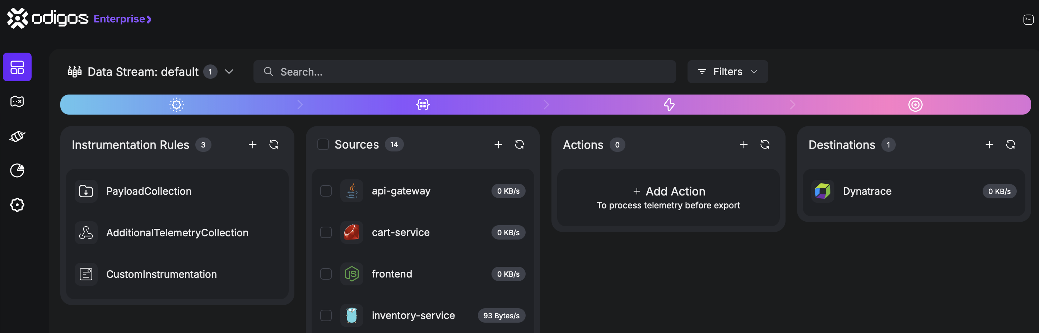Click the Actions count badge 0
1039x333 pixels.
(617, 145)
